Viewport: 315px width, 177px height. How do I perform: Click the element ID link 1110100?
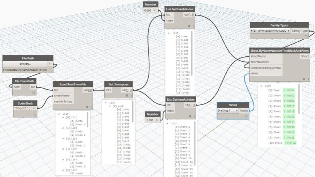[x=289, y=96]
